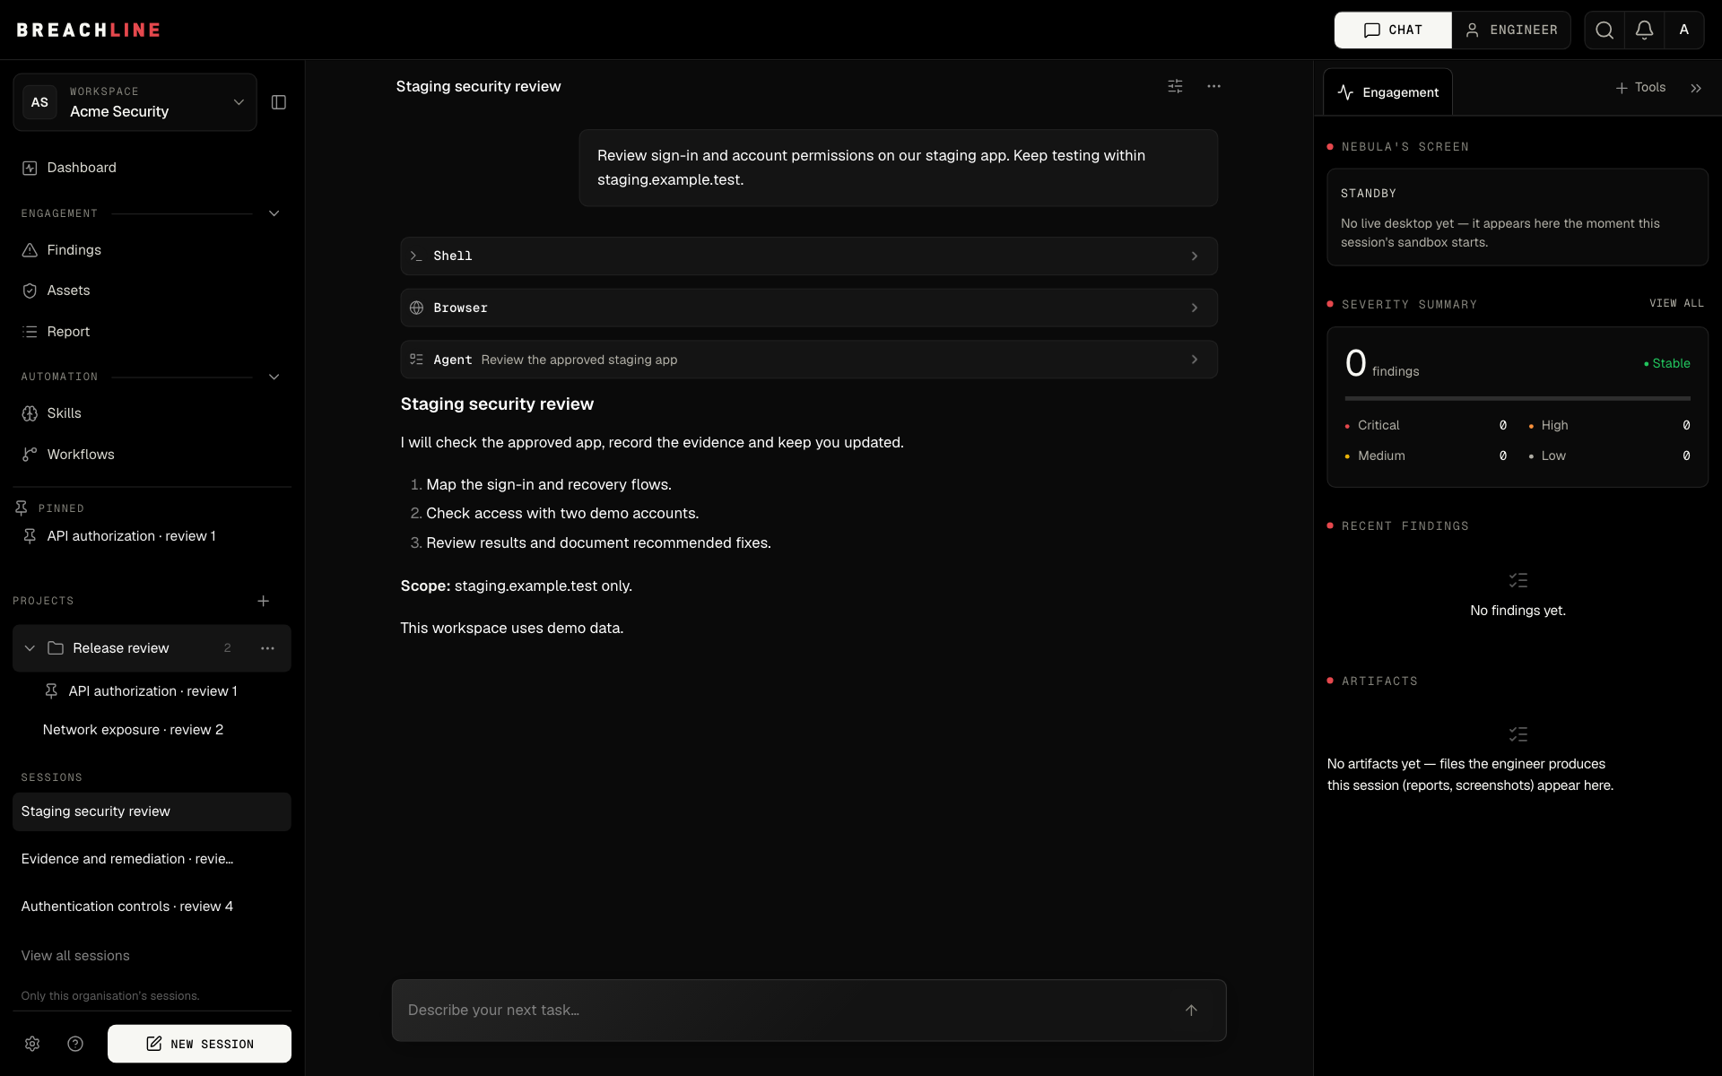1722x1076 pixels.
Task: Open the user avatar labeled A
Action: 1683,30
